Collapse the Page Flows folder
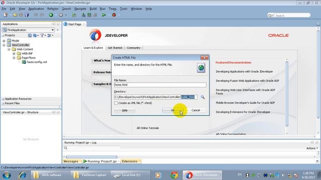This screenshot has width=321, height=180. click(14, 58)
